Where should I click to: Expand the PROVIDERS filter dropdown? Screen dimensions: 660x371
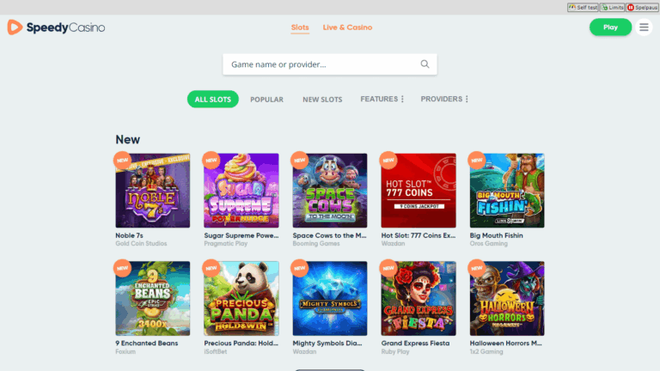tap(444, 99)
